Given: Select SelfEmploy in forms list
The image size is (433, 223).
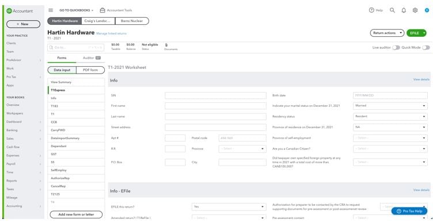Looking at the screenshot, I should 76,170.
